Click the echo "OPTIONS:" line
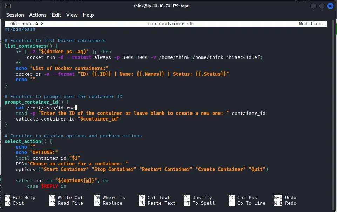The height and width of the screenshot is (212, 337). point(37,152)
